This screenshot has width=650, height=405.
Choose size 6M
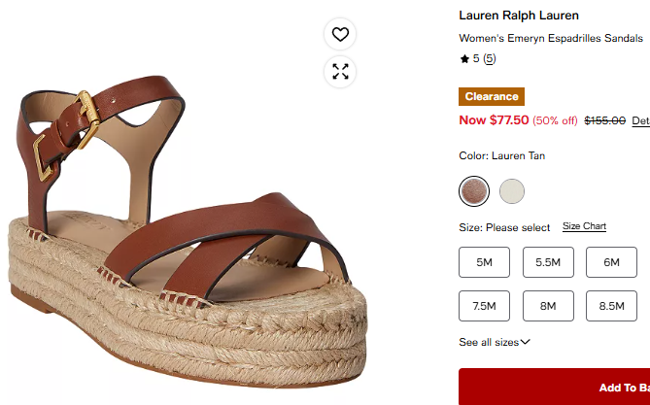pos(611,262)
